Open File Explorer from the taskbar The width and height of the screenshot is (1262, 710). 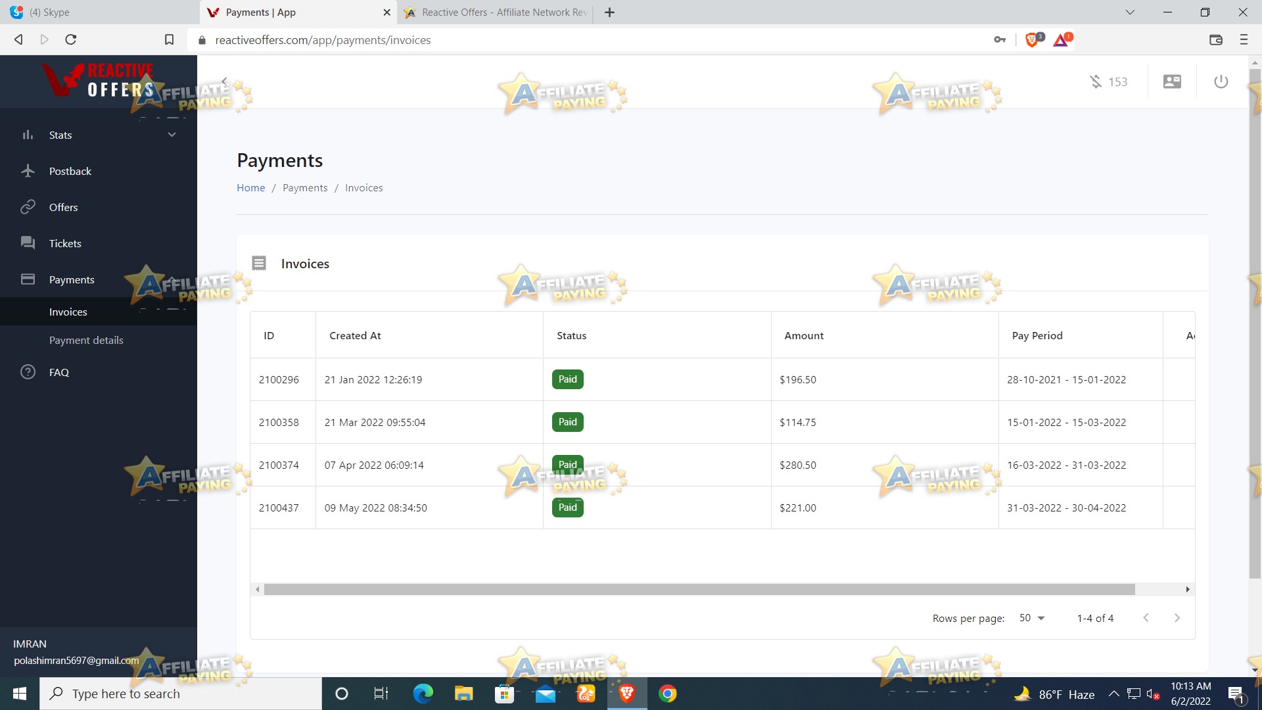(463, 694)
